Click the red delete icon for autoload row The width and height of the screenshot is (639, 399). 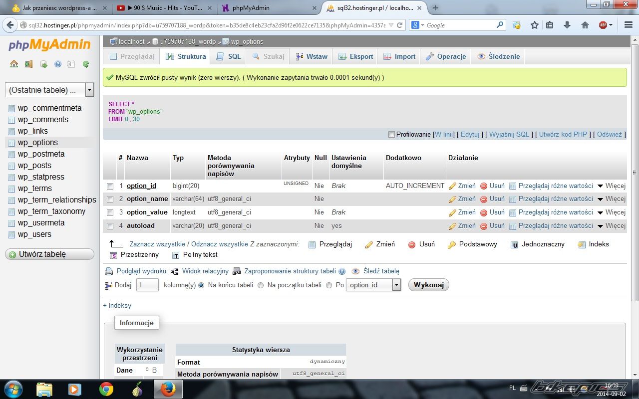(x=484, y=226)
